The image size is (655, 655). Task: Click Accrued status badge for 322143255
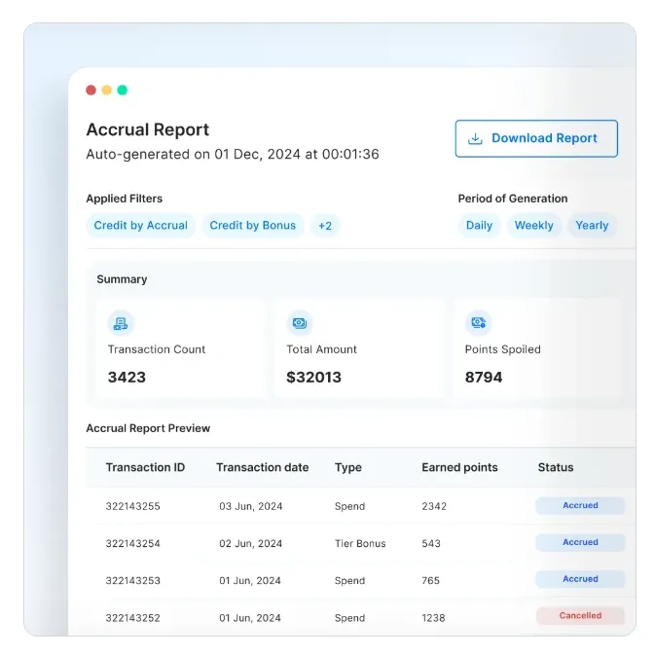pos(580,505)
